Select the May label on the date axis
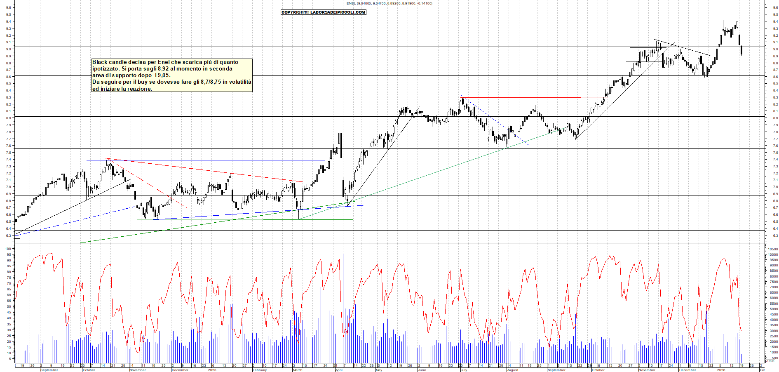779x372 pixels. (379, 370)
